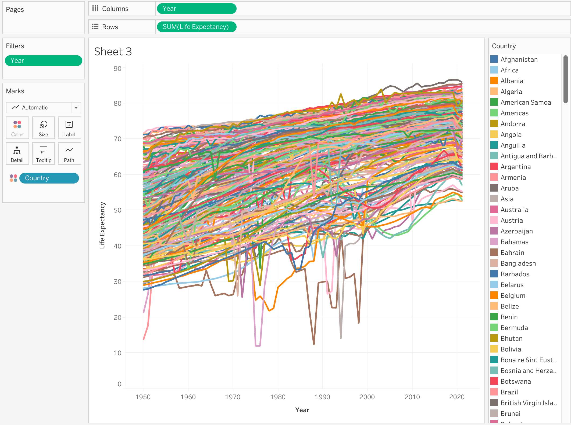Open the Size marks card
The image size is (571, 425).
click(x=43, y=128)
